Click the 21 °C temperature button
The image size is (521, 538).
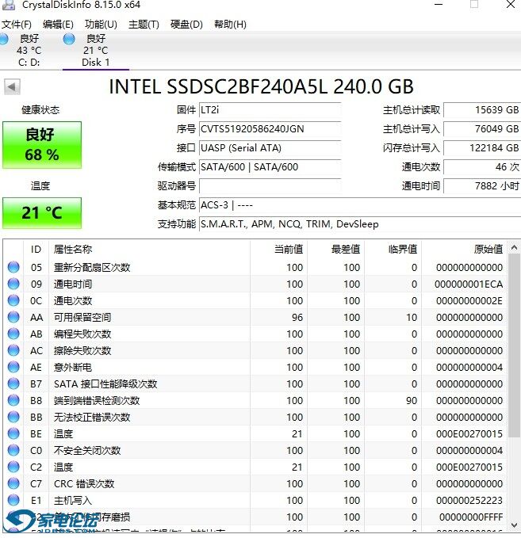pos(42,212)
